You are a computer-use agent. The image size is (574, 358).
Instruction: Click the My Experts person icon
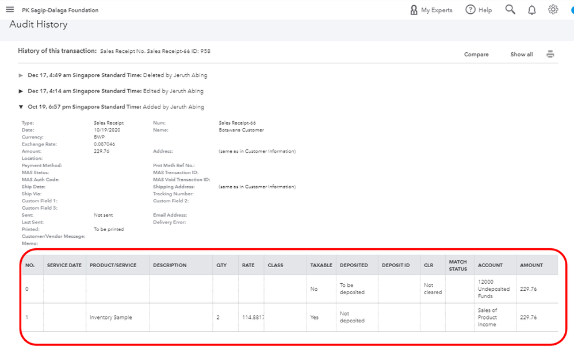pos(414,10)
